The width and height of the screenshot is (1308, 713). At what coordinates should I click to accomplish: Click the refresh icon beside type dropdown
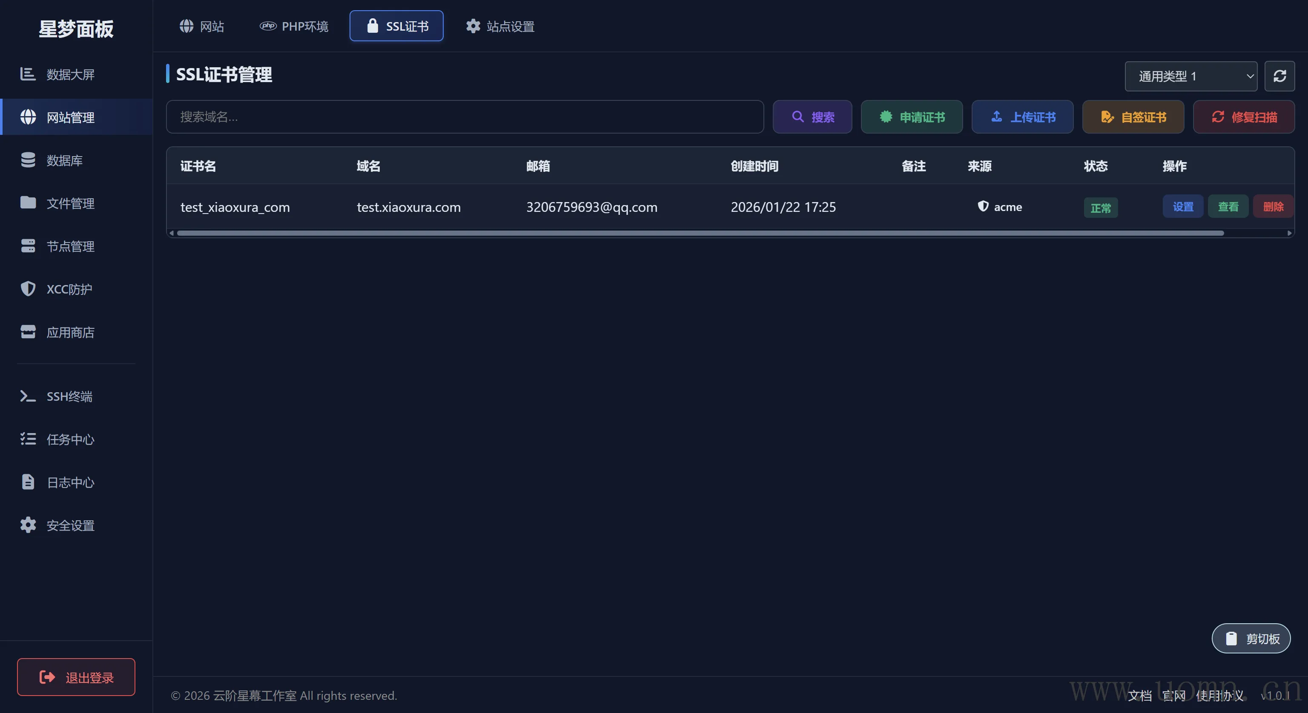[x=1279, y=76]
